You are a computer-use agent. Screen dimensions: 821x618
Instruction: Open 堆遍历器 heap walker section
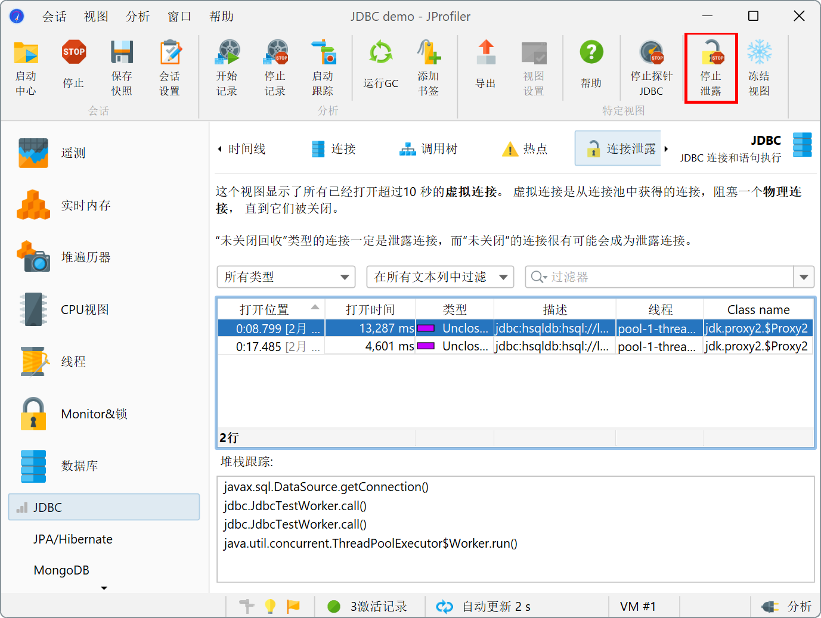[x=104, y=257]
